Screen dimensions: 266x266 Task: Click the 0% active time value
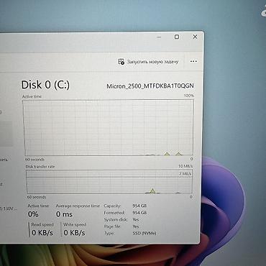coord(33,214)
